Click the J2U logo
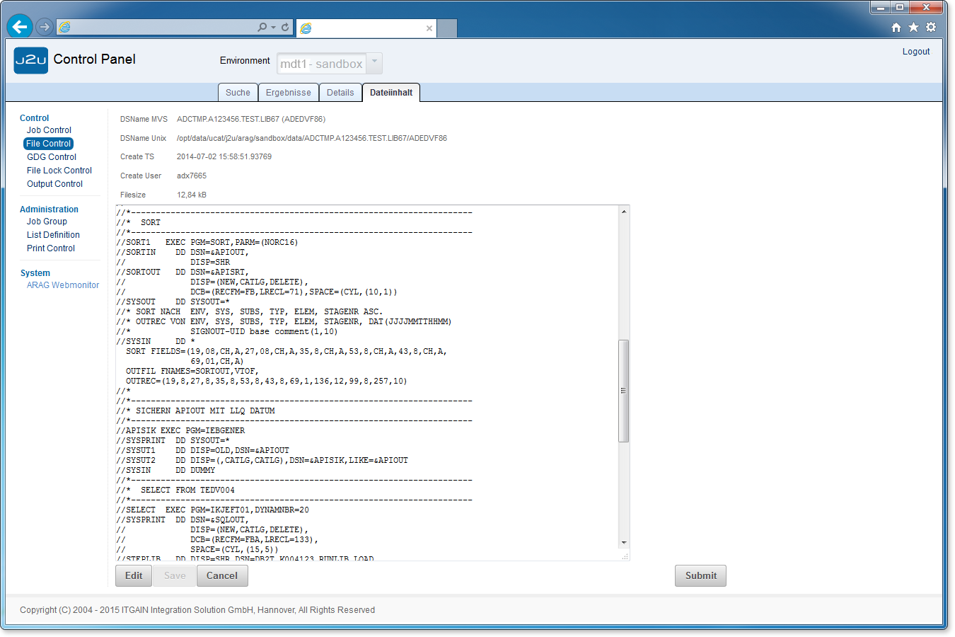 (x=31, y=60)
